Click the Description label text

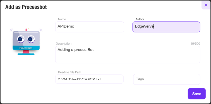(x=64, y=44)
